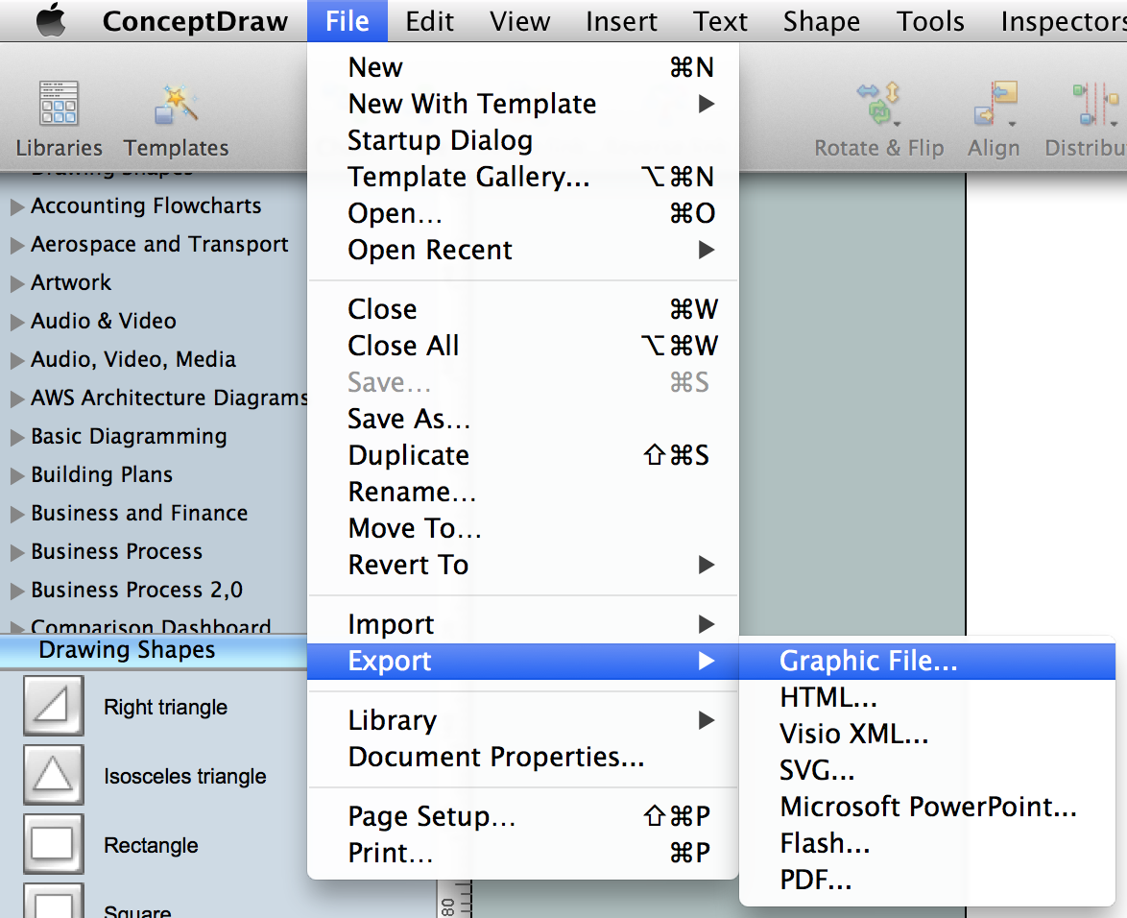Export as HTML...
This screenshot has height=918, width=1127.
pyautogui.click(x=927, y=697)
